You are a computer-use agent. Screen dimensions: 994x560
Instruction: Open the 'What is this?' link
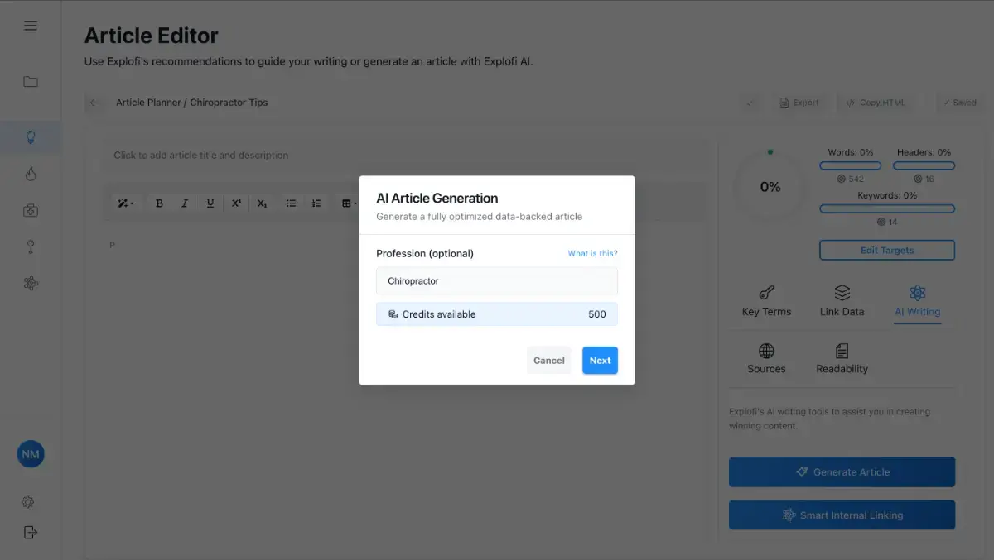point(592,253)
